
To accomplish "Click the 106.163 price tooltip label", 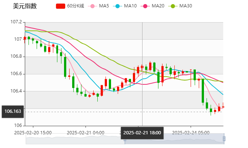I will [x=13, y=112].
